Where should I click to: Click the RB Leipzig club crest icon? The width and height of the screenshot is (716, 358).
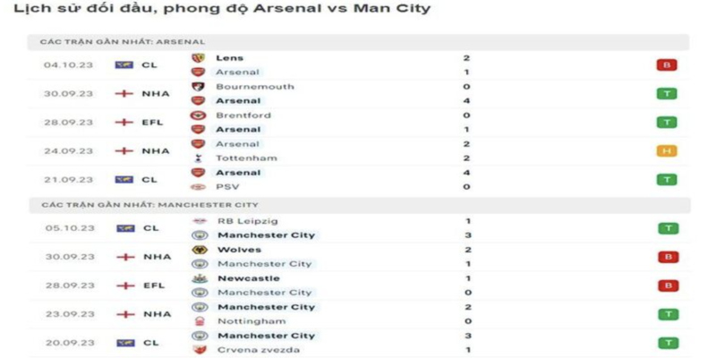click(x=199, y=221)
